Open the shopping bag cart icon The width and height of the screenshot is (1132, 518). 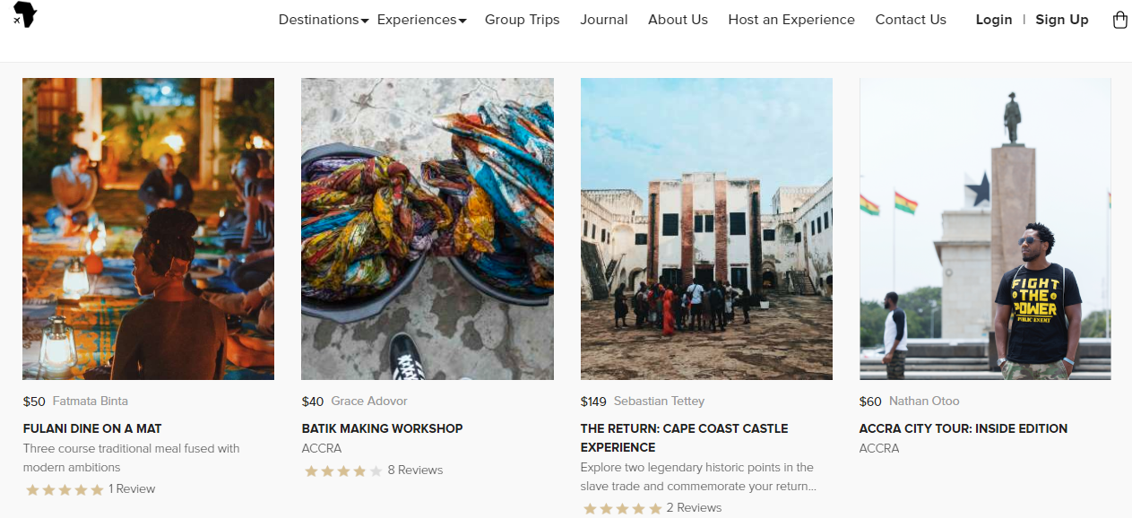click(1119, 20)
